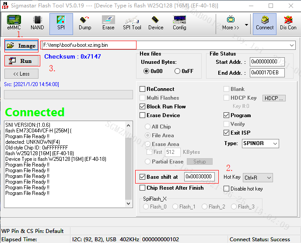Image resolution: width=301 pixels, height=243 pixels.
Task: Click the Connect toolbar icon
Action: point(265,24)
